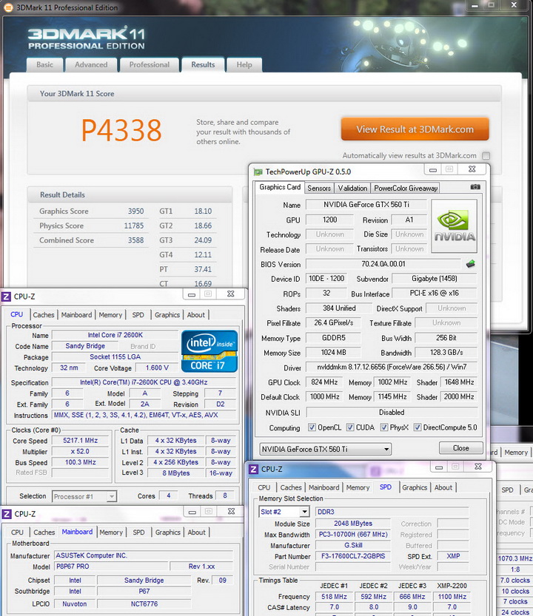Click the GPU Name field in GPU-Z
This screenshot has width=533, height=616.
click(x=366, y=205)
